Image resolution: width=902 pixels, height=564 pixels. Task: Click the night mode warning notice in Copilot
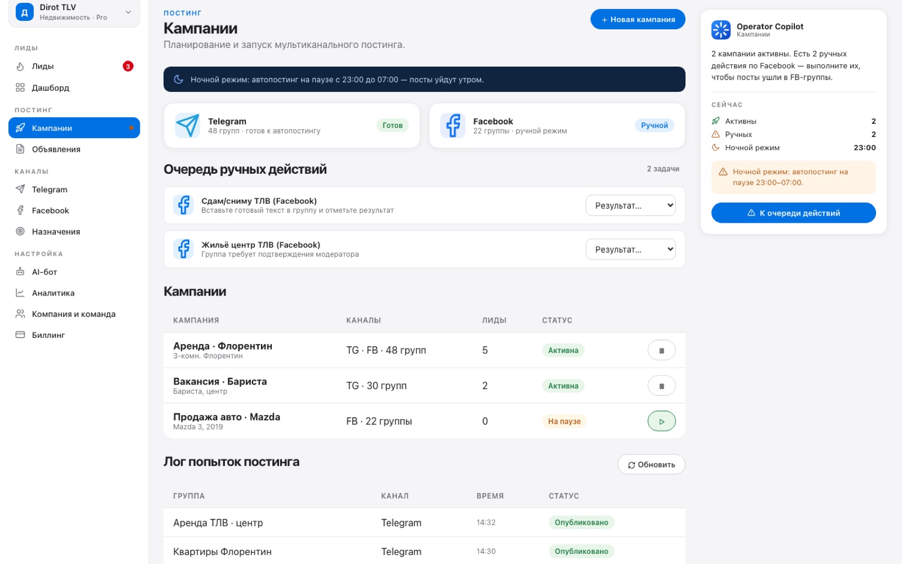click(x=793, y=177)
